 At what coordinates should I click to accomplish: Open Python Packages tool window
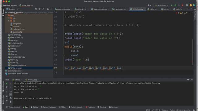pos(48,107)
